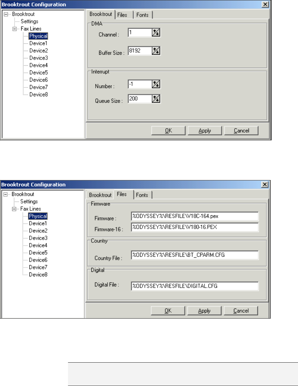Select Device3 in upper window tree

tap(39, 58)
